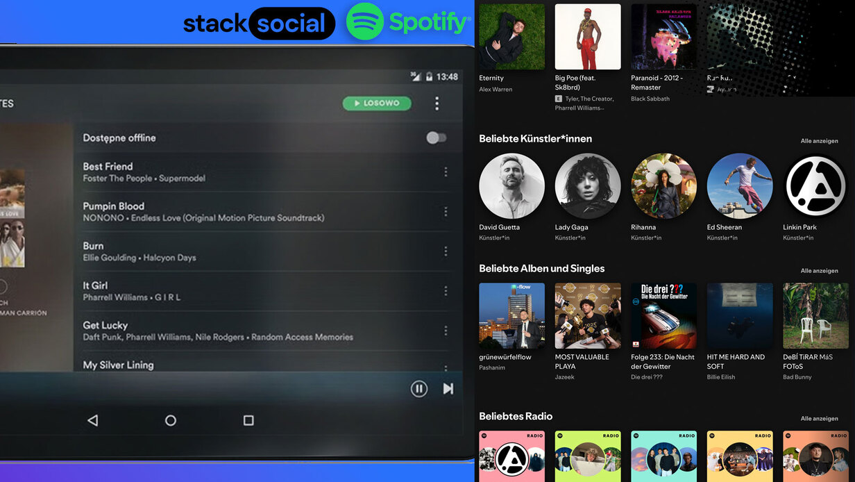Click the Pashanim artist name
Viewport: 855px width, 482px height.
[492, 368]
